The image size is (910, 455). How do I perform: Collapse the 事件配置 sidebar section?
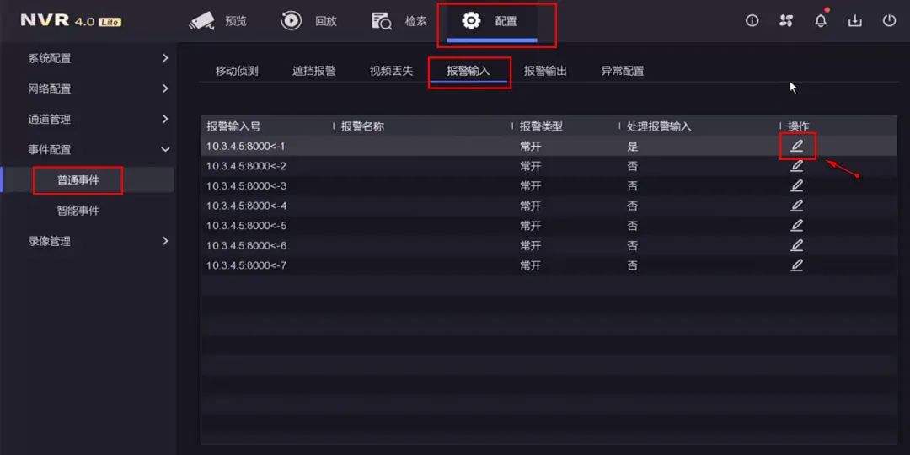pos(99,150)
